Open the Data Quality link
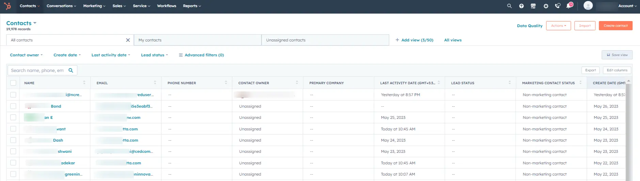Screen dimensions: 640x181 [530, 26]
